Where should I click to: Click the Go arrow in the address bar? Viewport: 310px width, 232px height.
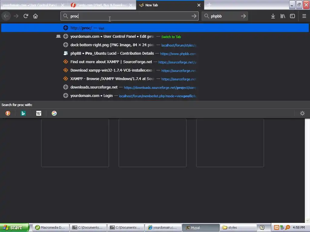(194, 16)
